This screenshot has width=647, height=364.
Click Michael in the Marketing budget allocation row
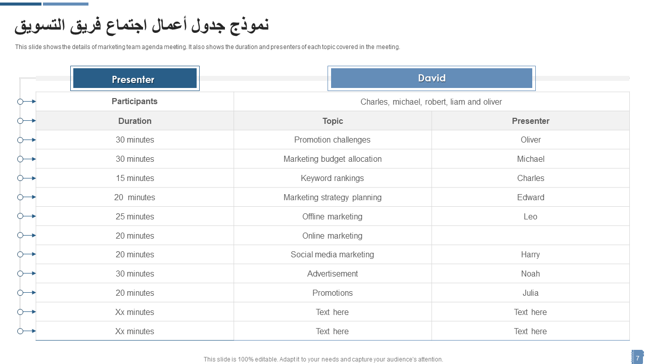[x=531, y=159]
